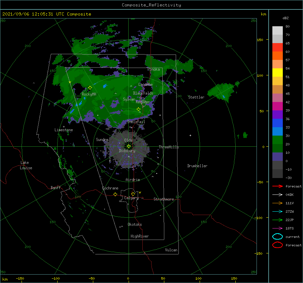Click the Blackfalds town label
Screen dimensions: 303x283
143,93
